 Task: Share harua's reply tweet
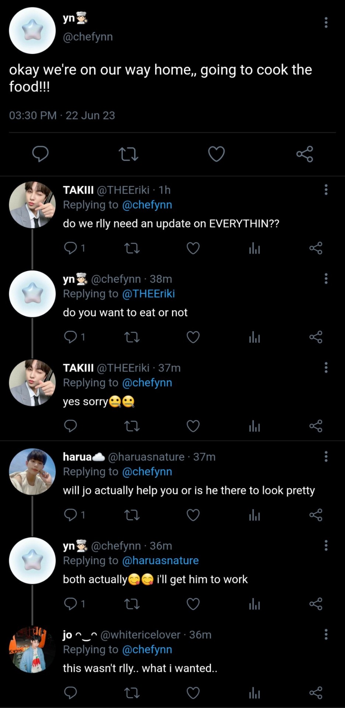[x=316, y=515]
